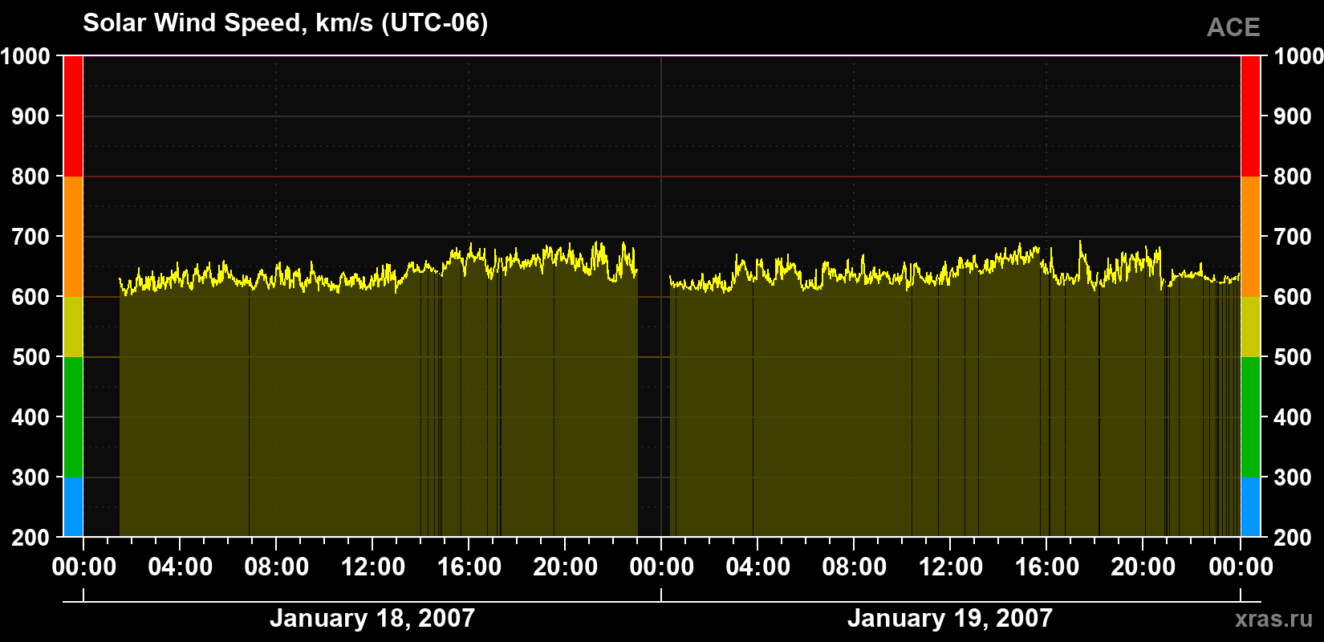1324x642 pixels.
Task: Click the '04:00' time label under January 19
Action: pos(757,567)
